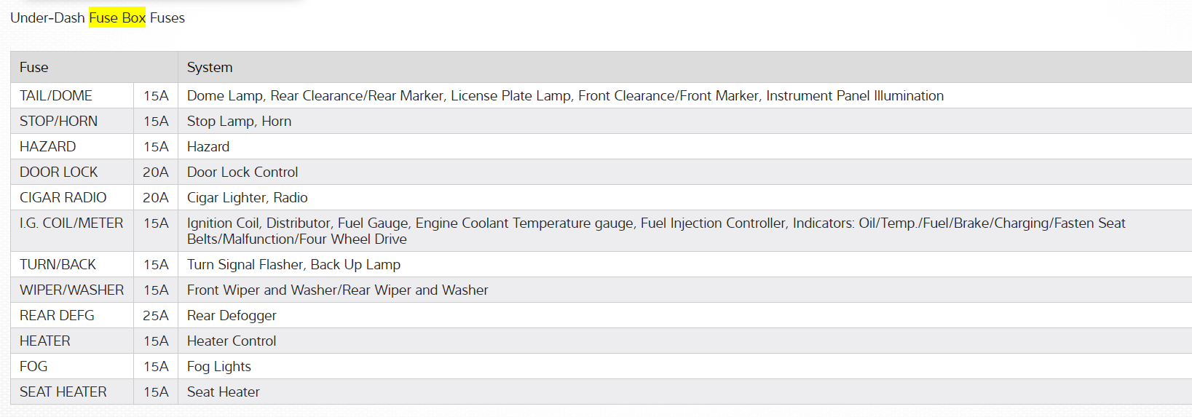
Task: Click the I.G. COIL/METER fuse label
Action: (x=71, y=223)
